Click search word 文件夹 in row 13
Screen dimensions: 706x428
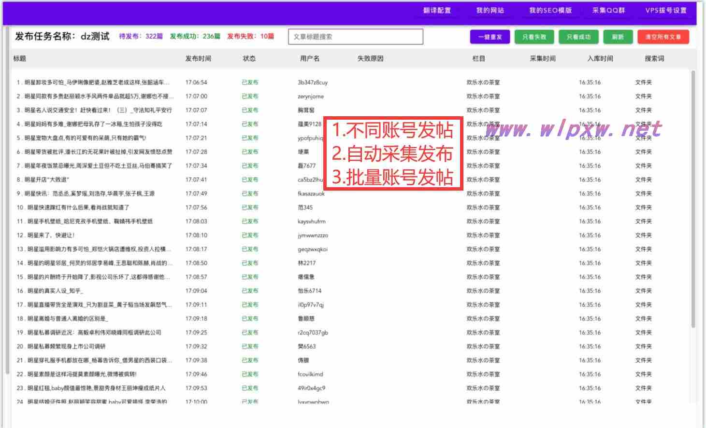click(643, 249)
